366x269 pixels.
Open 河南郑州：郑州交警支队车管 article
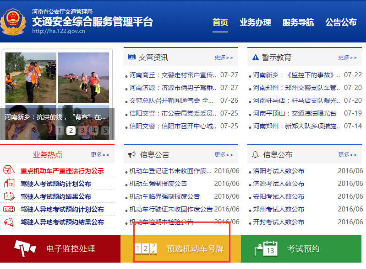click(x=296, y=88)
